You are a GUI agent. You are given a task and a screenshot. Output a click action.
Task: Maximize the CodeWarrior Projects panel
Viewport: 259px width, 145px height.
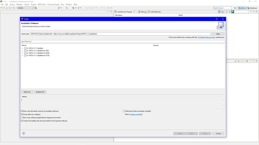pyautogui.click(x=256, y=12)
